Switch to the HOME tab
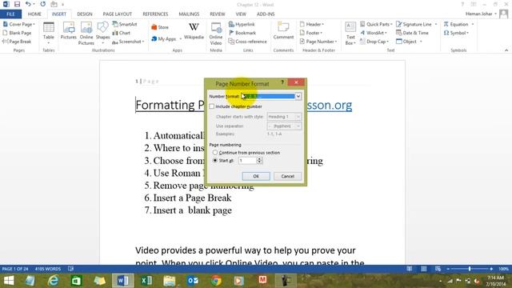Viewport: 512px width, 288px height. click(34, 14)
